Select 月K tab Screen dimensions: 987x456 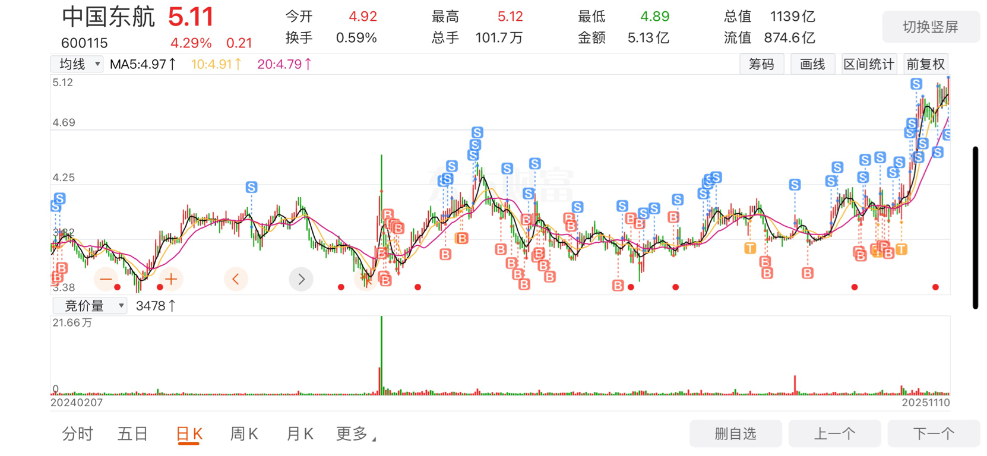pos(300,434)
